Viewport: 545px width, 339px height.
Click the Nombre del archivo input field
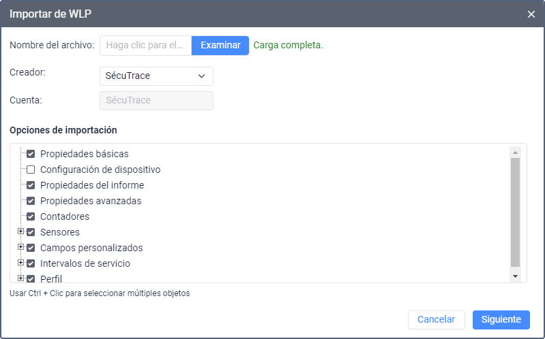pos(146,46)
